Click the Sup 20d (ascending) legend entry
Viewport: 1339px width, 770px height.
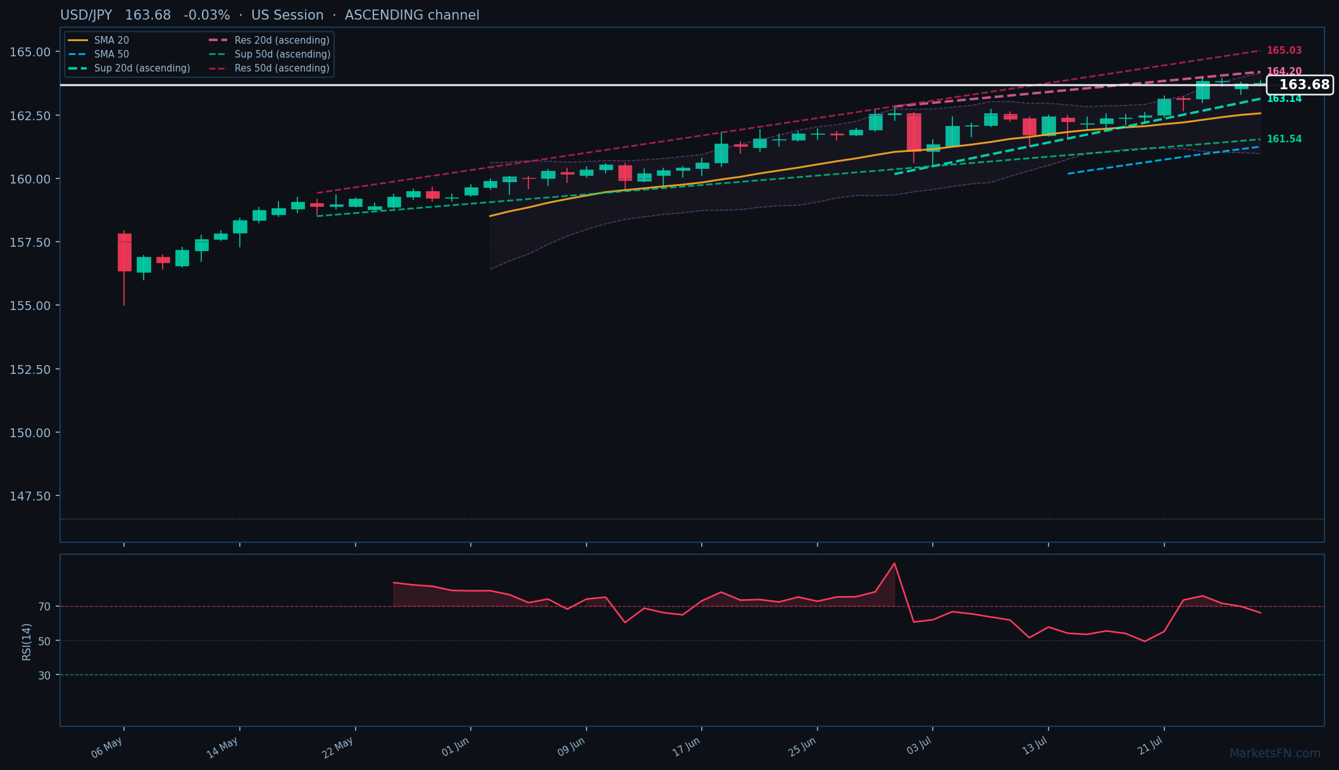point(129,68)
